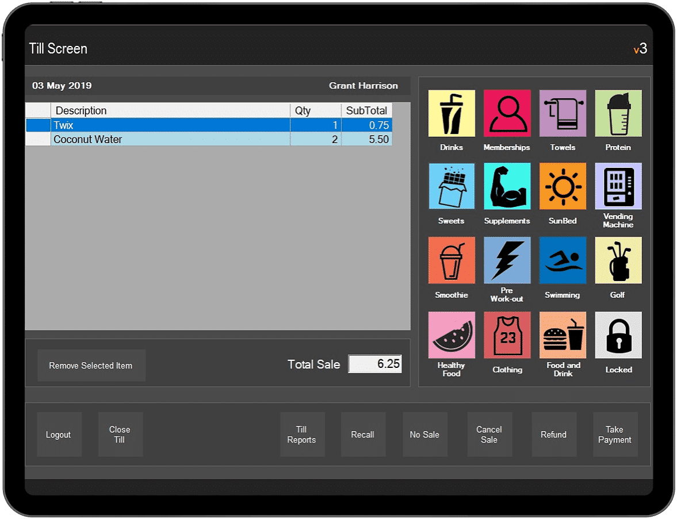Screen dimensions: 677x519
Task: Open the Protein category
Action: point(618,113)
